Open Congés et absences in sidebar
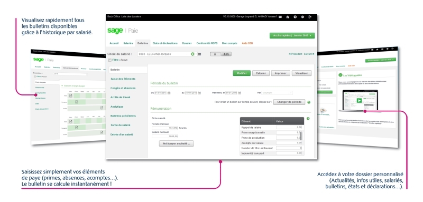423x202 pixels. pyautogui.click(x=123, y=88)
